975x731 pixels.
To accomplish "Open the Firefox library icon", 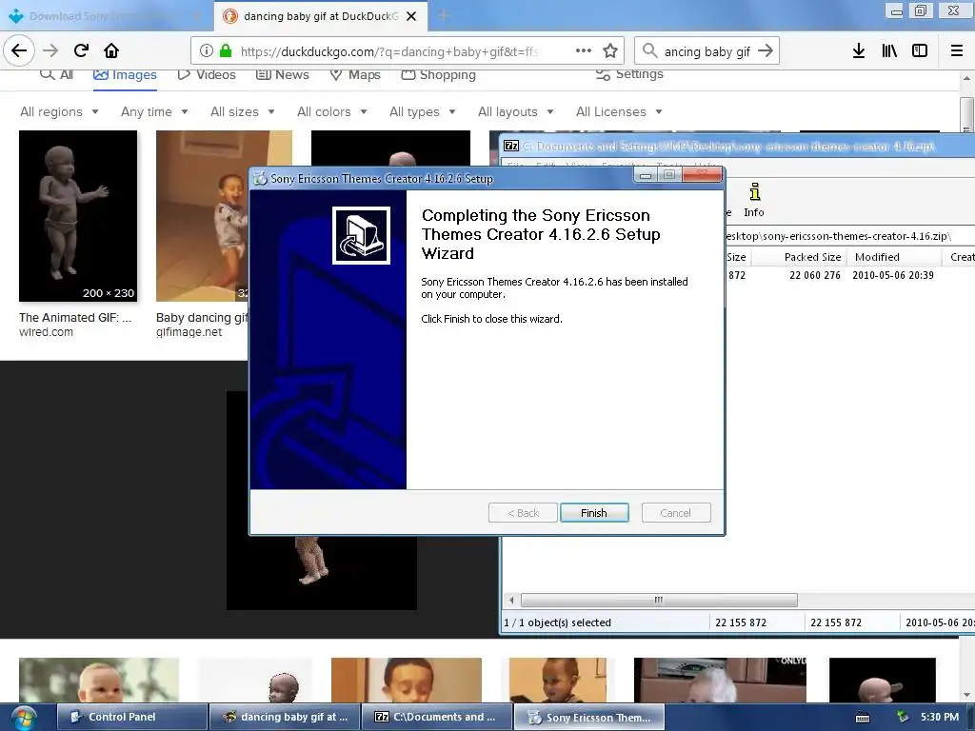I will 889,51.
